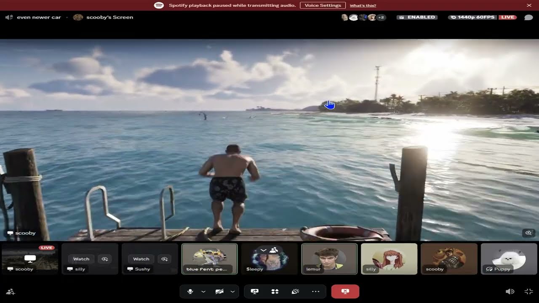Select Puppy's participant tile

pyautogui.click(x=509, y=259)
